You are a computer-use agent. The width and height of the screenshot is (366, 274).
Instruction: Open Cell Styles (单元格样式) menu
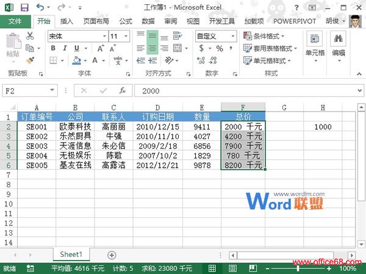267,61
